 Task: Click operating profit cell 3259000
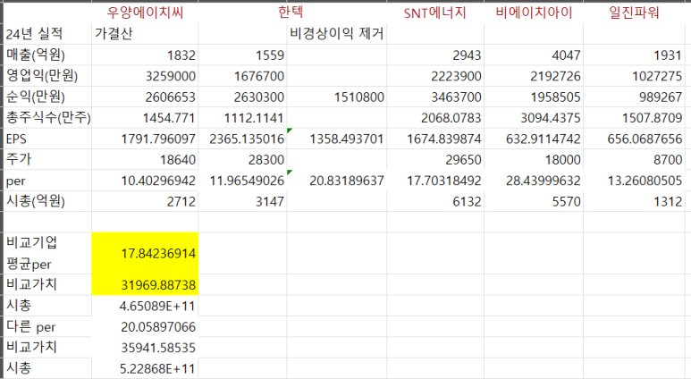pos(145,76)
